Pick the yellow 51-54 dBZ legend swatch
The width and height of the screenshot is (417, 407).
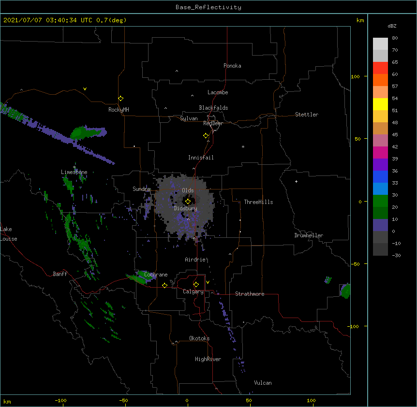point(380,104)
